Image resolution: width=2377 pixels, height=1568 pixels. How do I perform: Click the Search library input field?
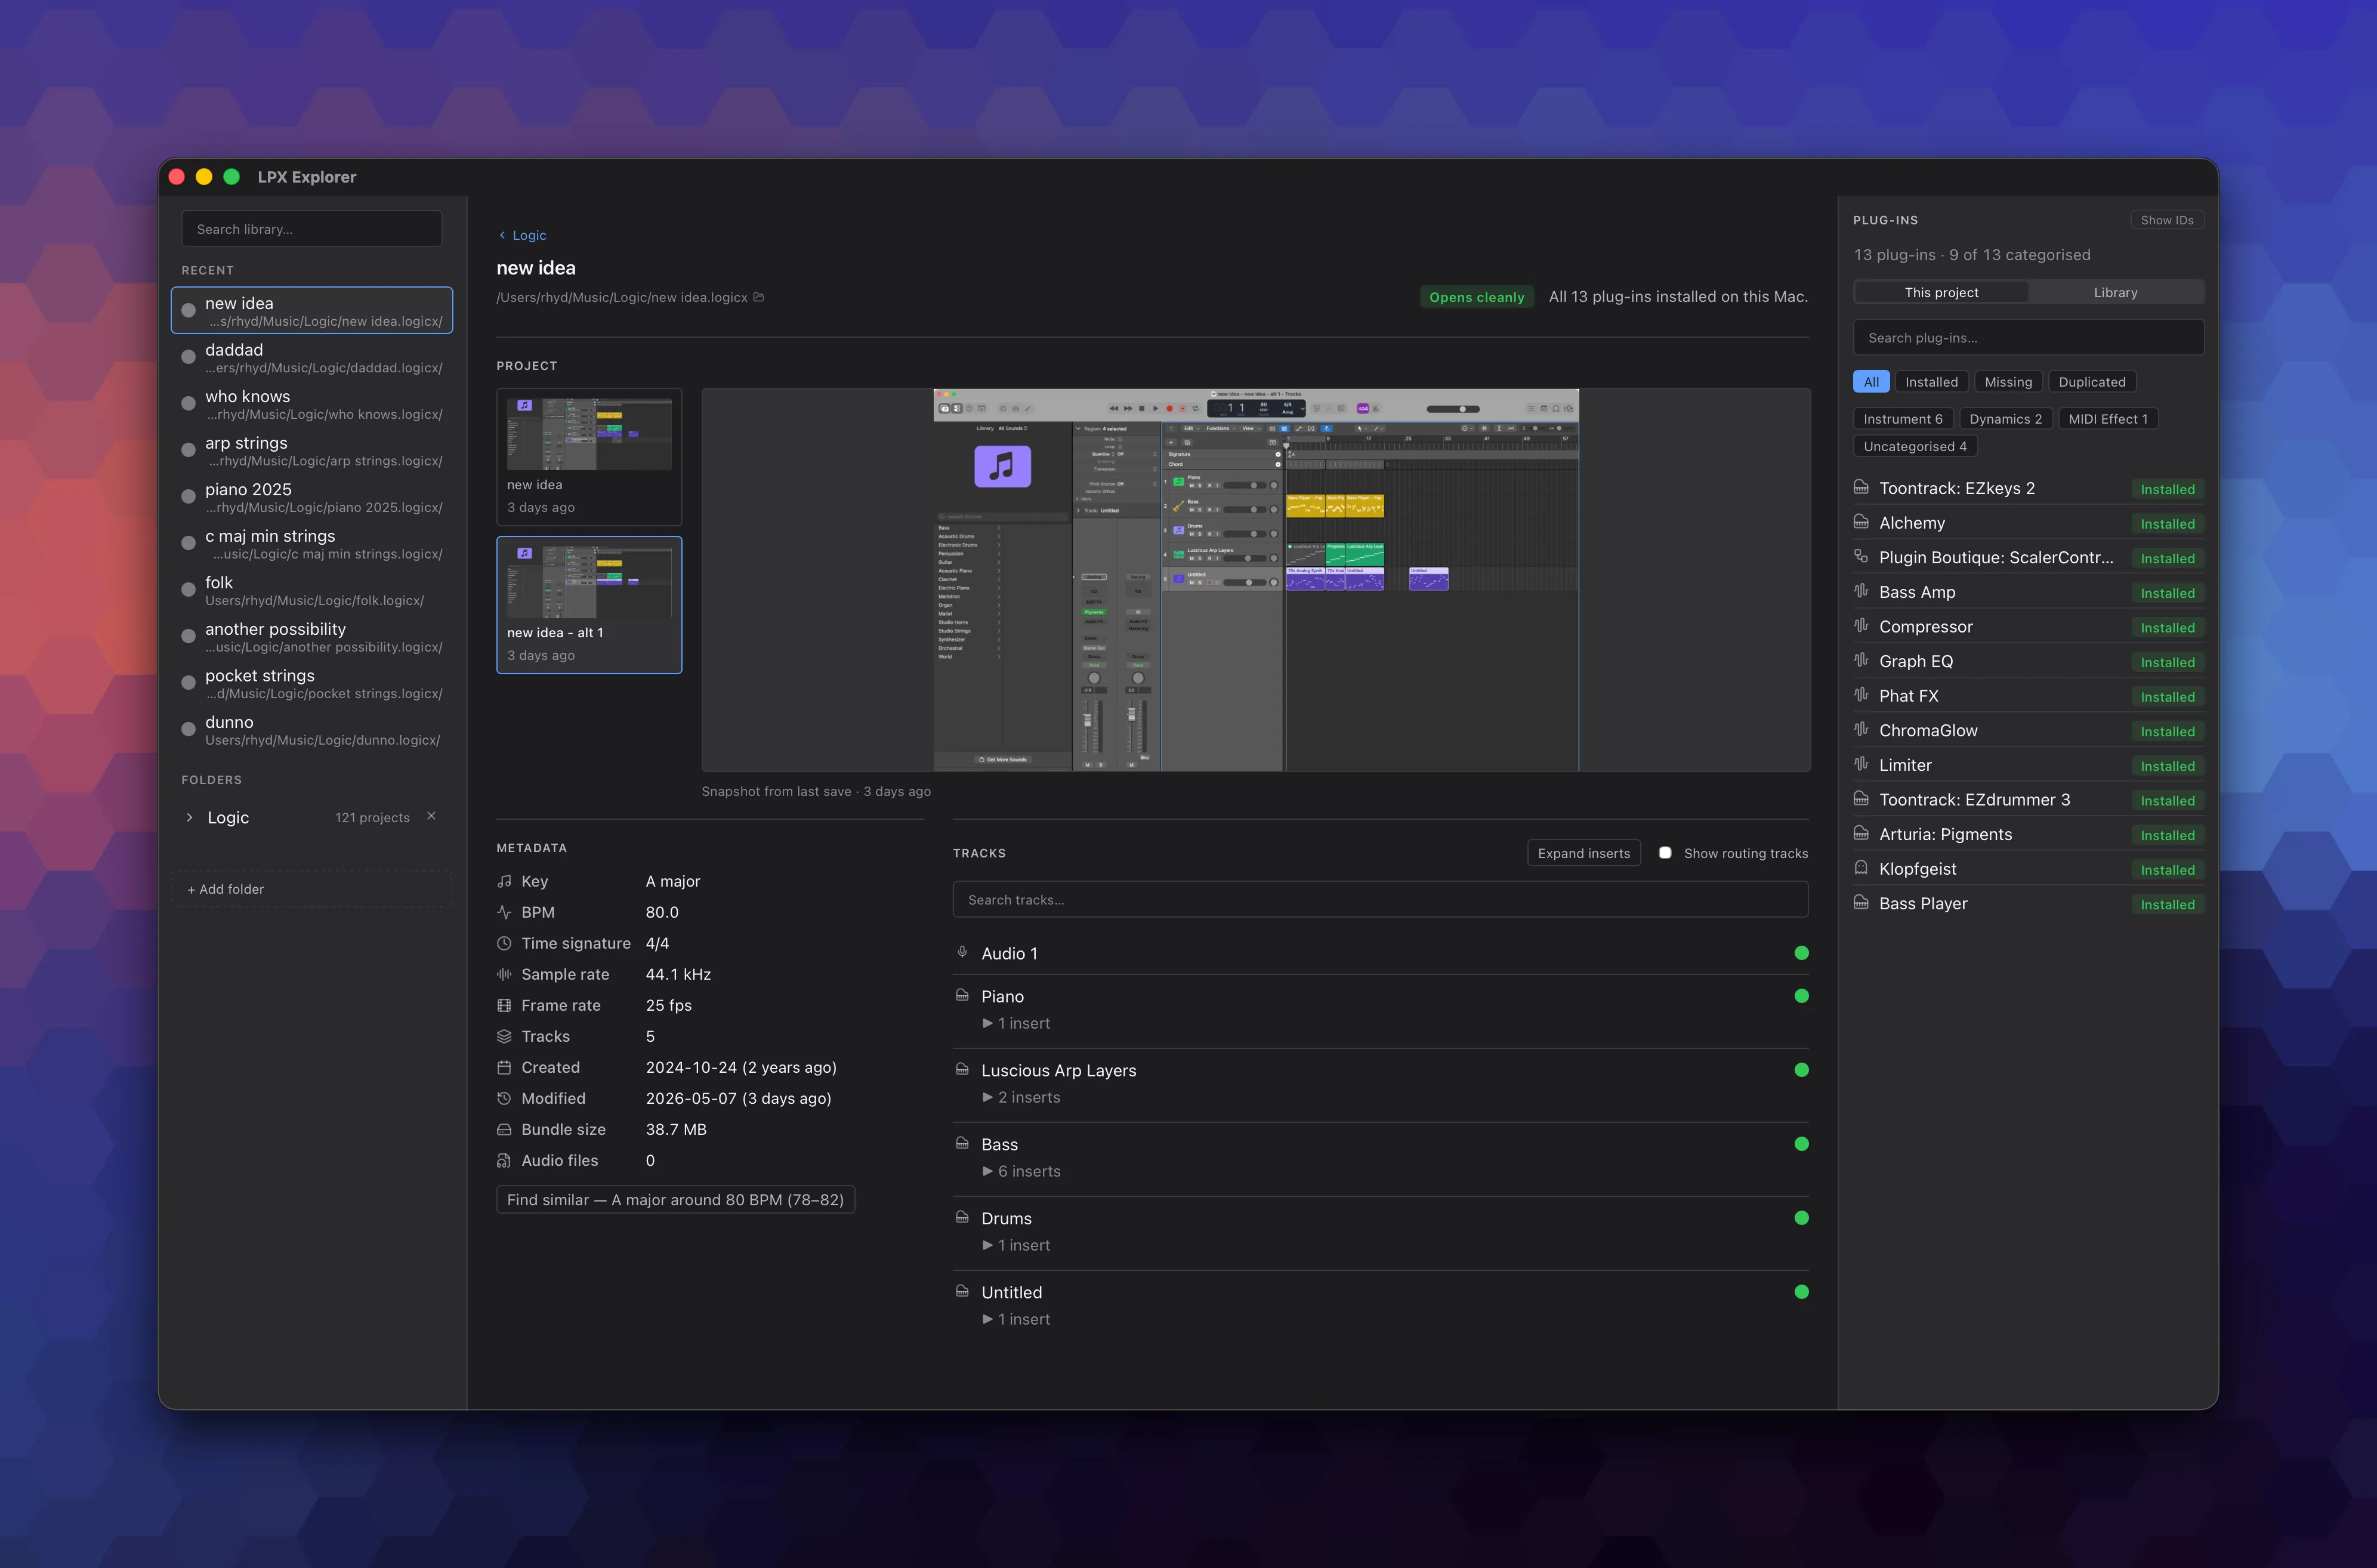[x=312, y=229]
